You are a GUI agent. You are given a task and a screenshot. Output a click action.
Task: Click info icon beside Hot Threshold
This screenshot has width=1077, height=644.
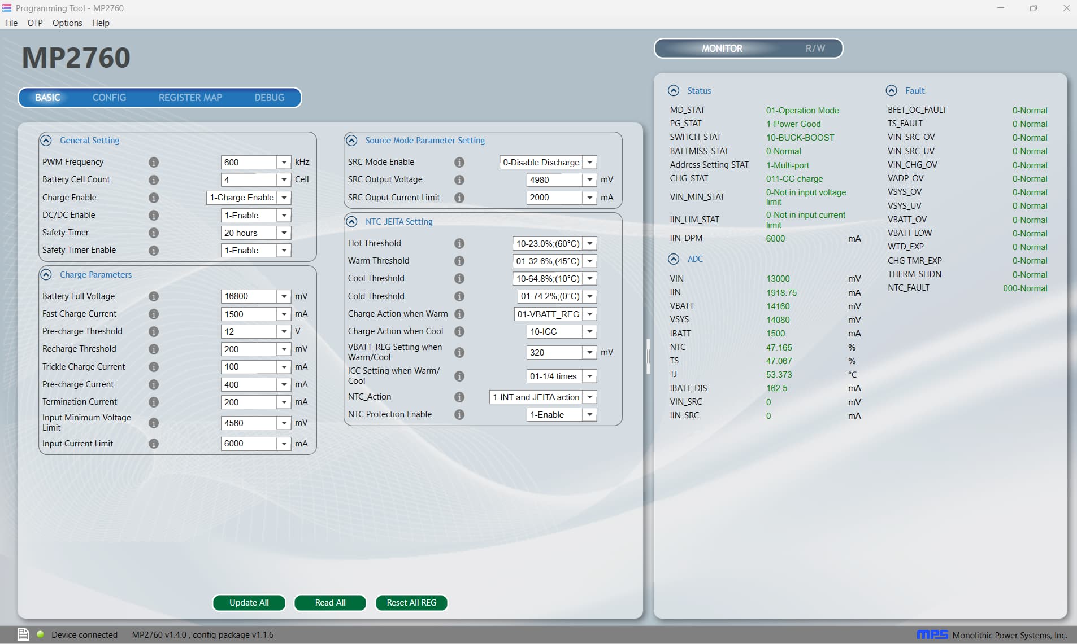point(459,243)
